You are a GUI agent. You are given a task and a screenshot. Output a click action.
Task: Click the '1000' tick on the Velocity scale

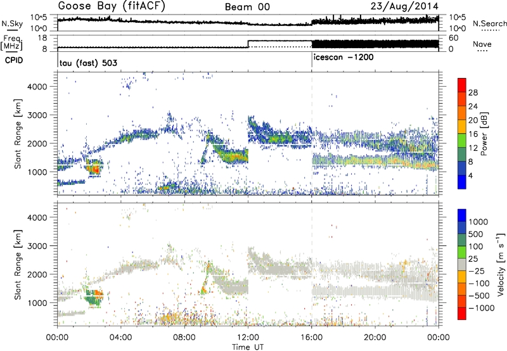pos(478,222)
